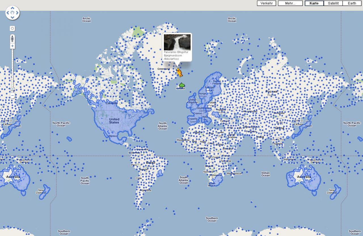Pan the map up with the north arrow
363x236 pixels.
12,8
